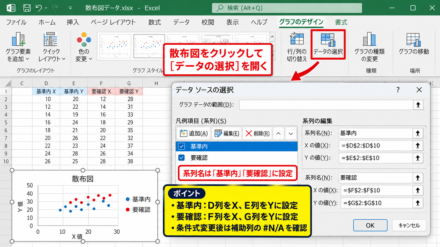Click range picker beside =$D$2:$D$10

pos(418,146)
